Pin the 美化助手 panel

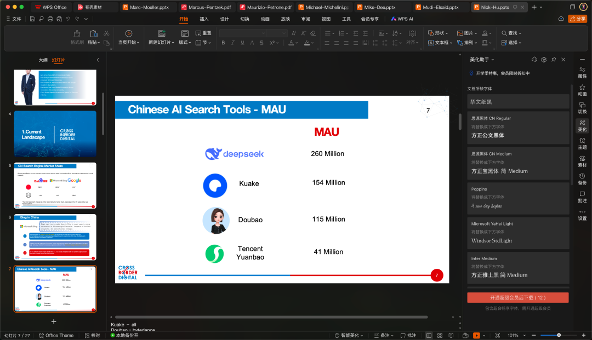[554, 60]
